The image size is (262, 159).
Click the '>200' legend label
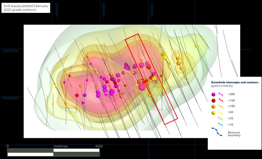tap(231, 94)
